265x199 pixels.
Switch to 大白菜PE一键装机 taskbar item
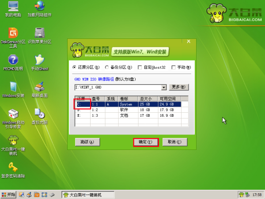tap(88, 195)
